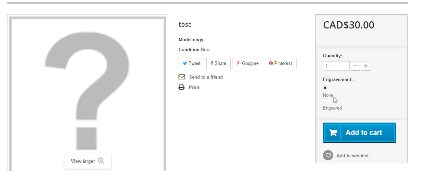The width and height of the screenshot is (422, 171).
Task: Click the View larger button label
Action: coord(83,161)
